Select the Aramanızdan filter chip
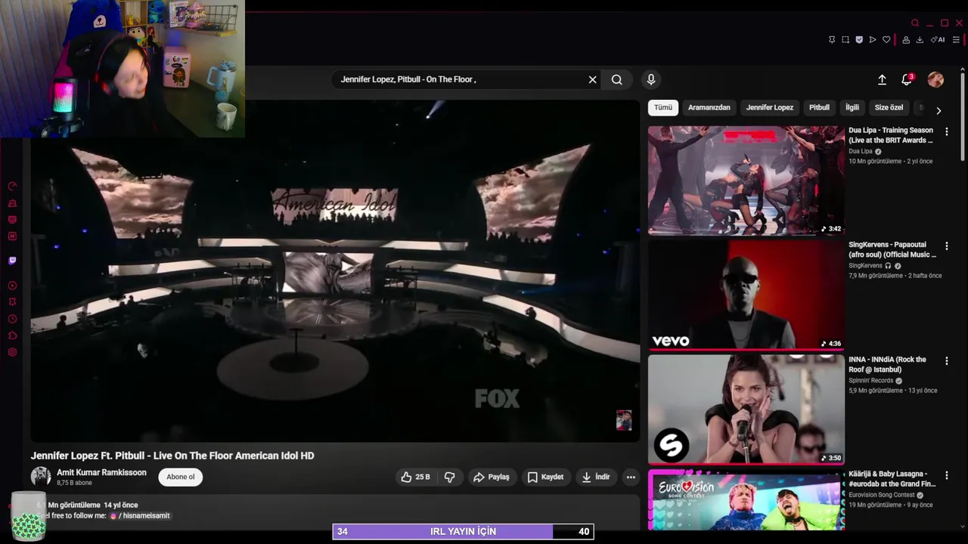968x544 pixels. (709, 107)
